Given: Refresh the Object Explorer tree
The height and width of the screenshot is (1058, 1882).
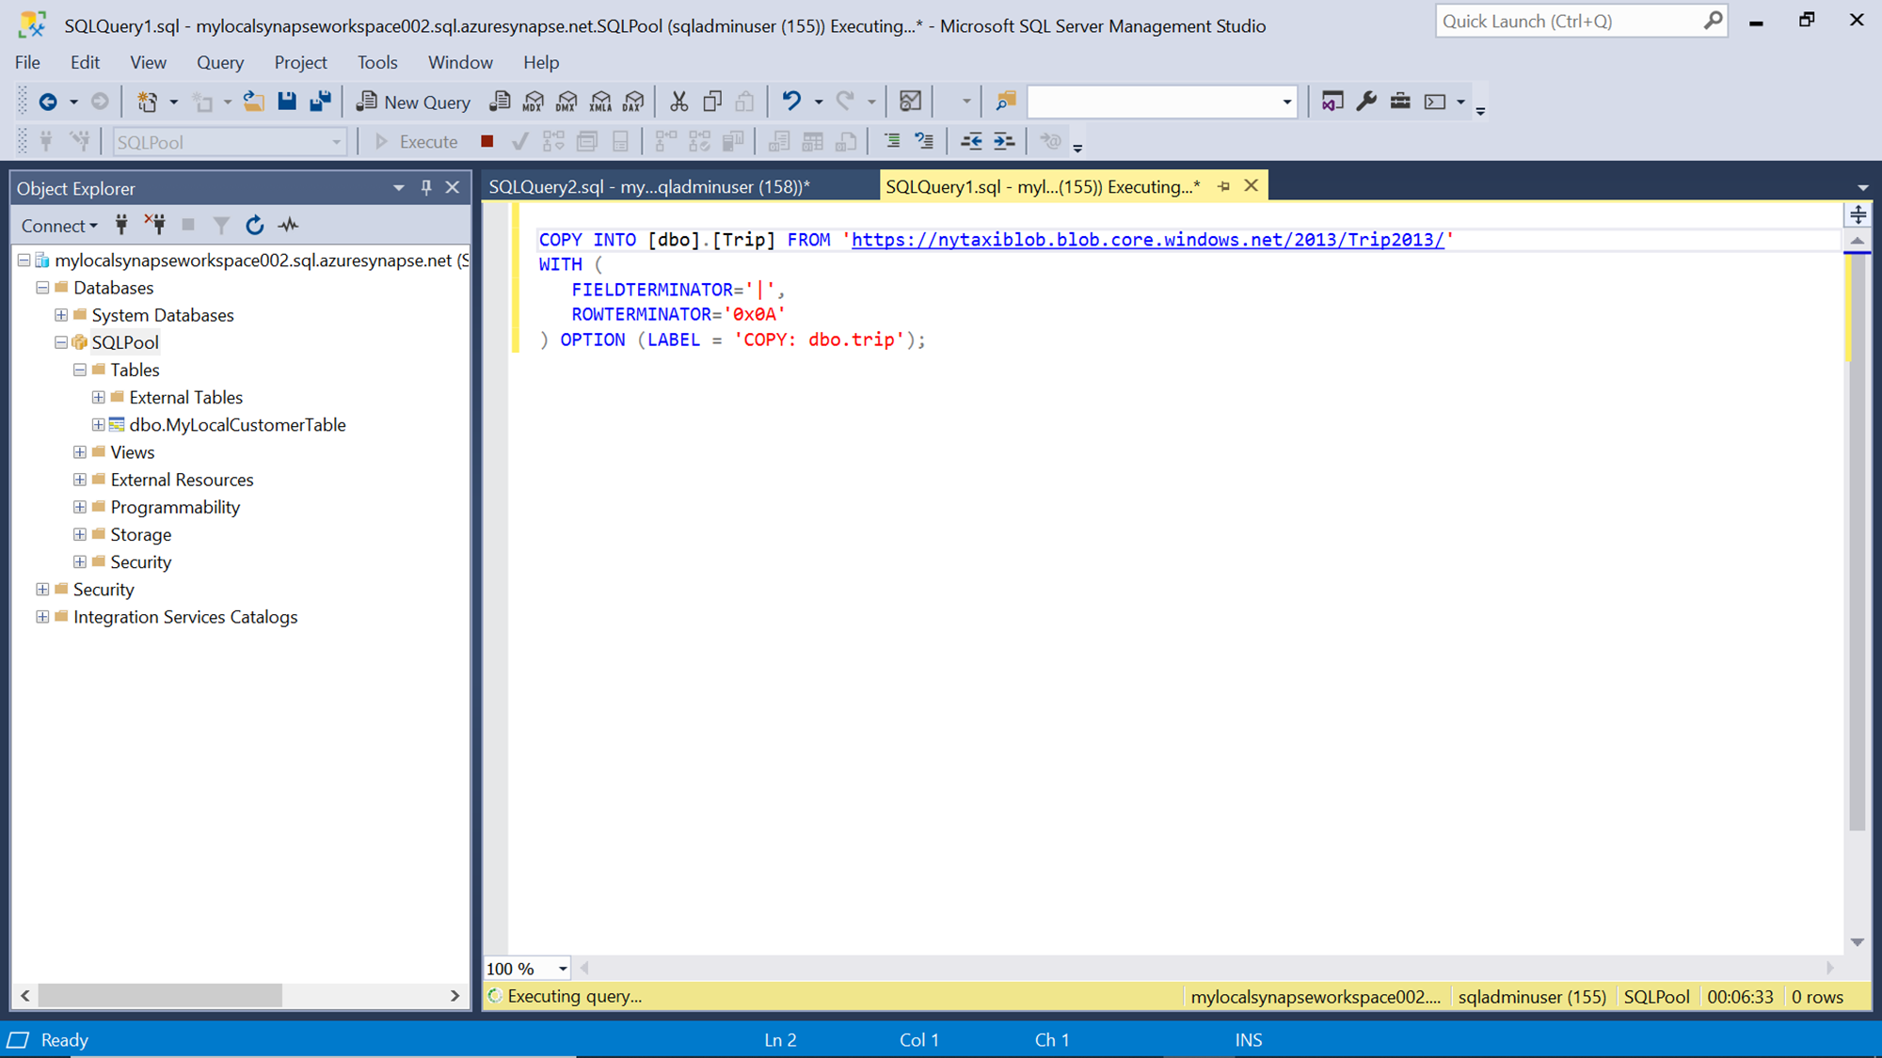Looking at the screenshot, I should (x=254, y=226).
